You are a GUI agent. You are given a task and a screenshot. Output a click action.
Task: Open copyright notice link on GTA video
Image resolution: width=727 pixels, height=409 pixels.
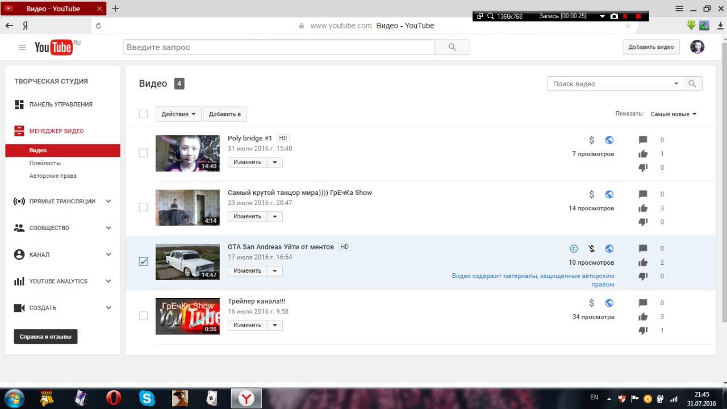point(533,280)
